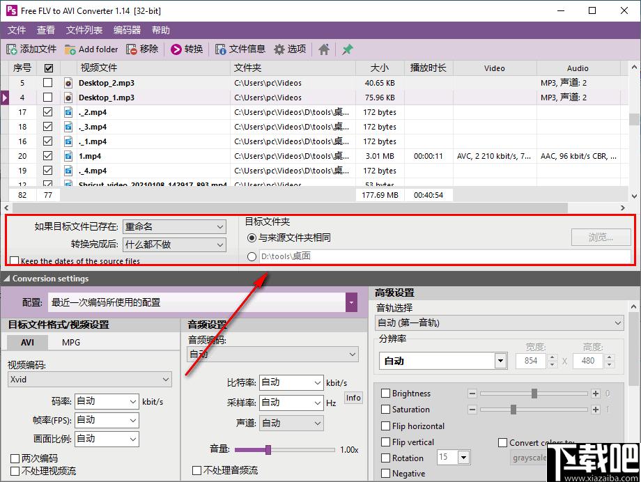The width and height of the screenshot is (641, 482).
Task: Sort the list by the 播放时长 column header
Action: [x=428, y=68]
